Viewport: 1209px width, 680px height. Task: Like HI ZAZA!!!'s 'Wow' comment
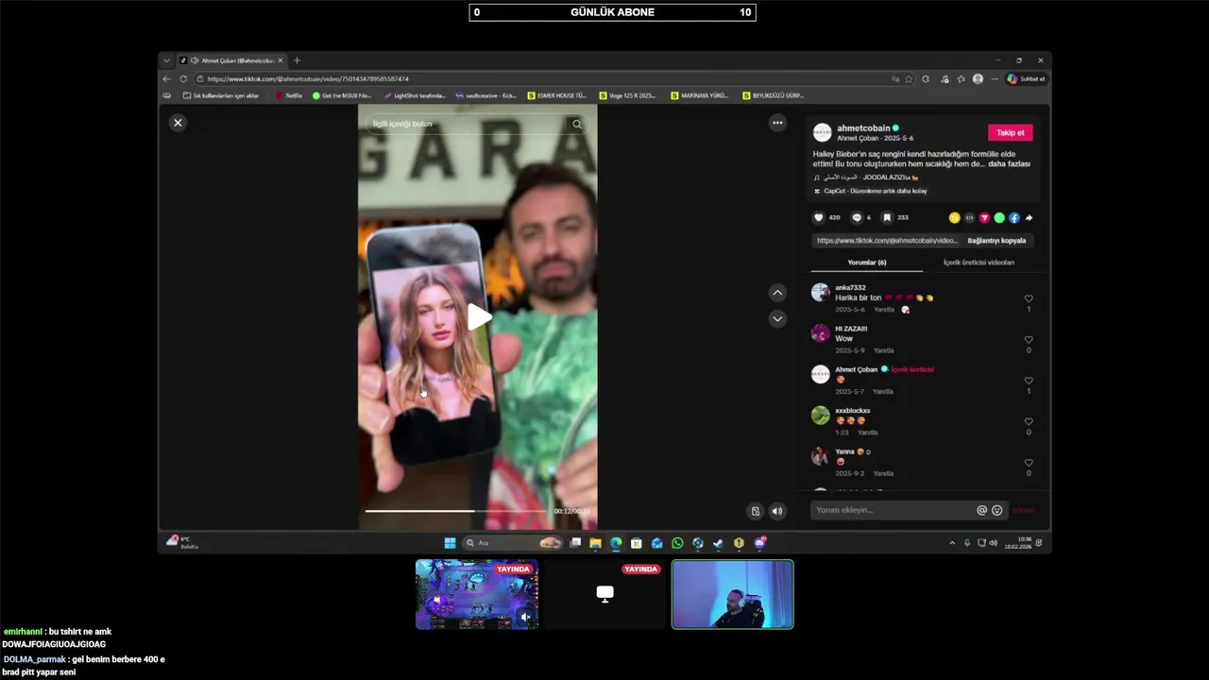(1029, 340)
